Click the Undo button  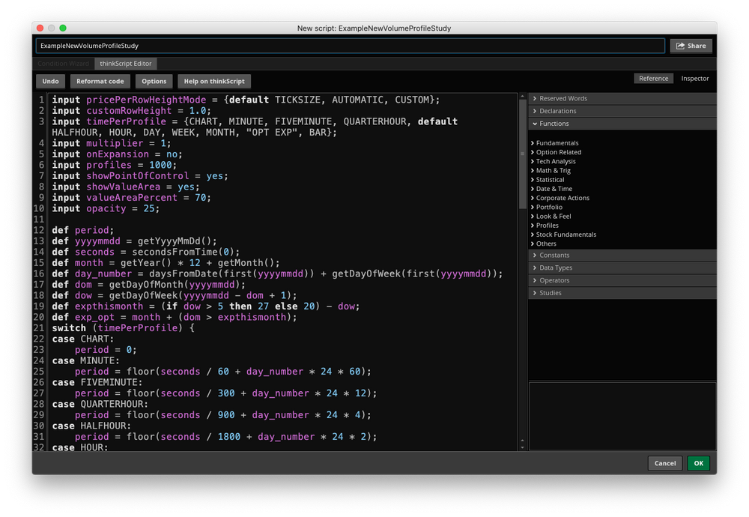51,81
